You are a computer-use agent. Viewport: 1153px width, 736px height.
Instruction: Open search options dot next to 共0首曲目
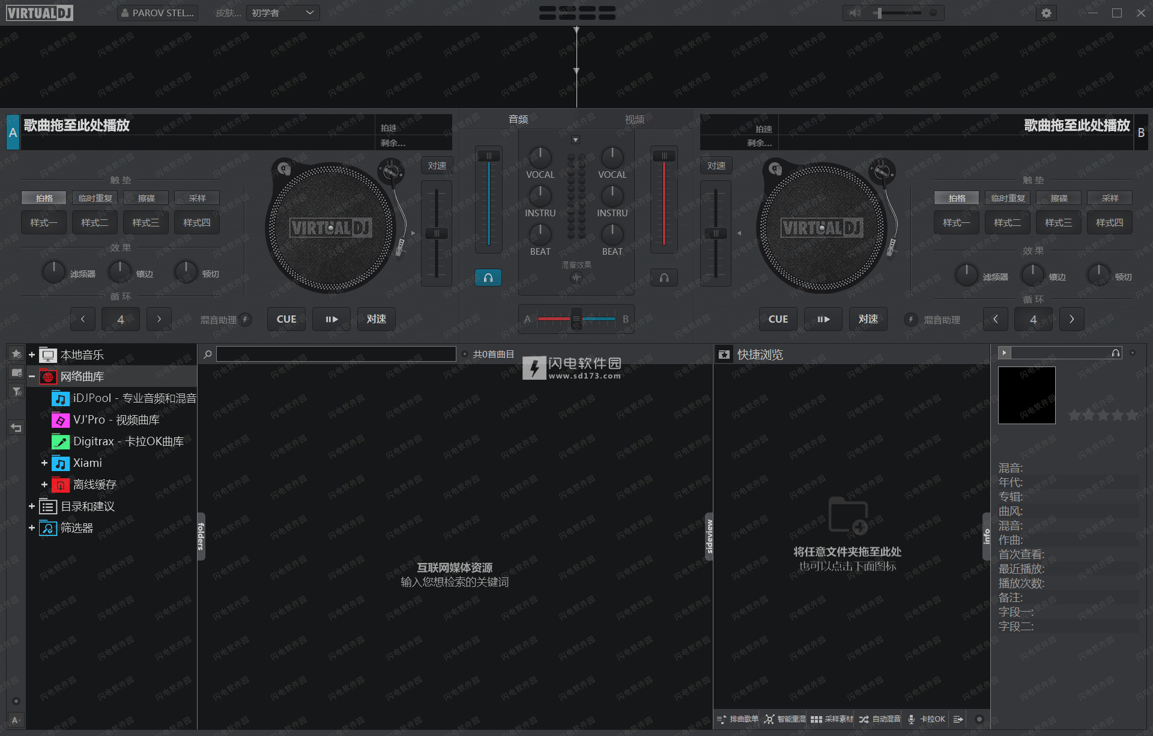465,354
